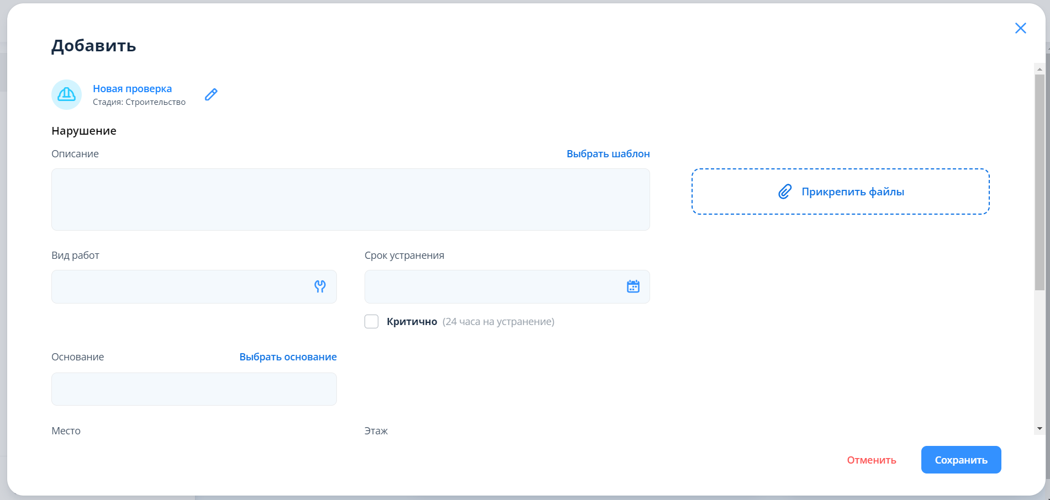This screenshot has height=500, width=1050.
Task: Open the Новая проверка link
Action: (x=132, y=89)
